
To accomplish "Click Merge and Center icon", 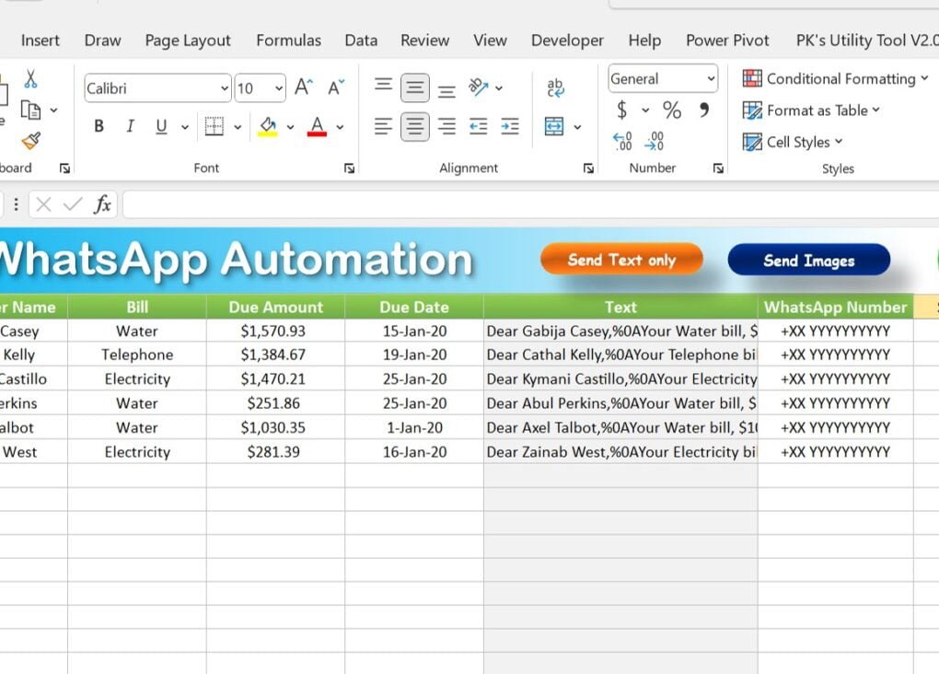I will pyautogui.click(x=554, y=126).
